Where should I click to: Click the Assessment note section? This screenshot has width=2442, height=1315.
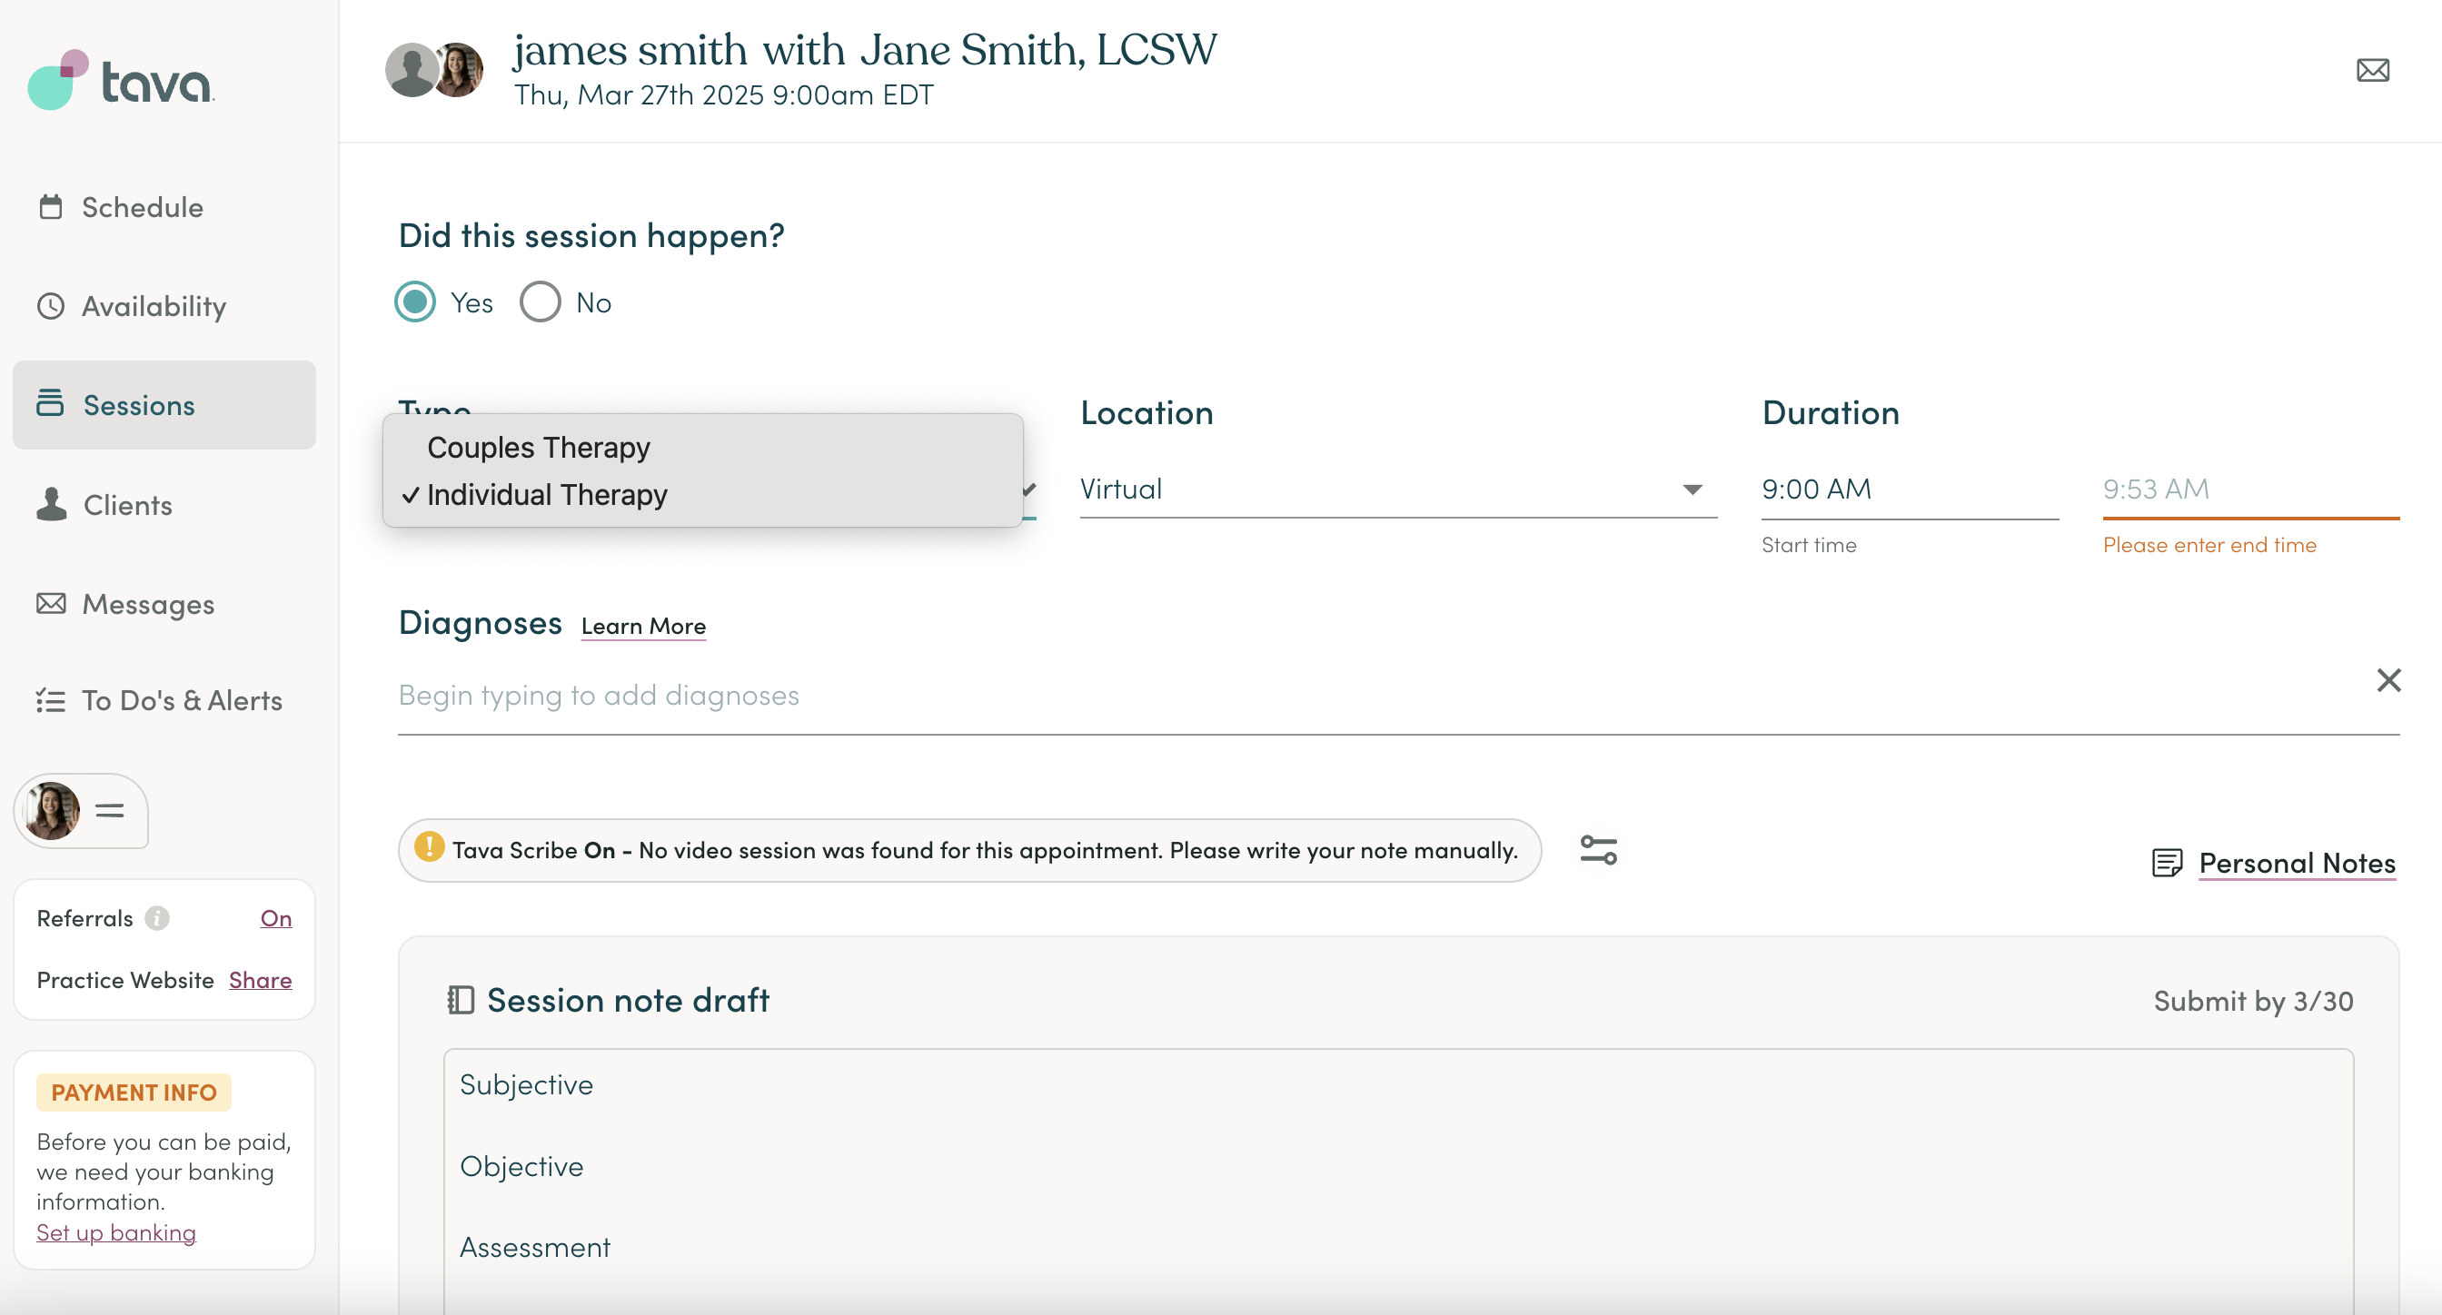535,1247
